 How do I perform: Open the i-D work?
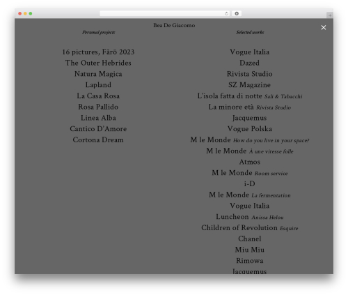pos(250,183)
